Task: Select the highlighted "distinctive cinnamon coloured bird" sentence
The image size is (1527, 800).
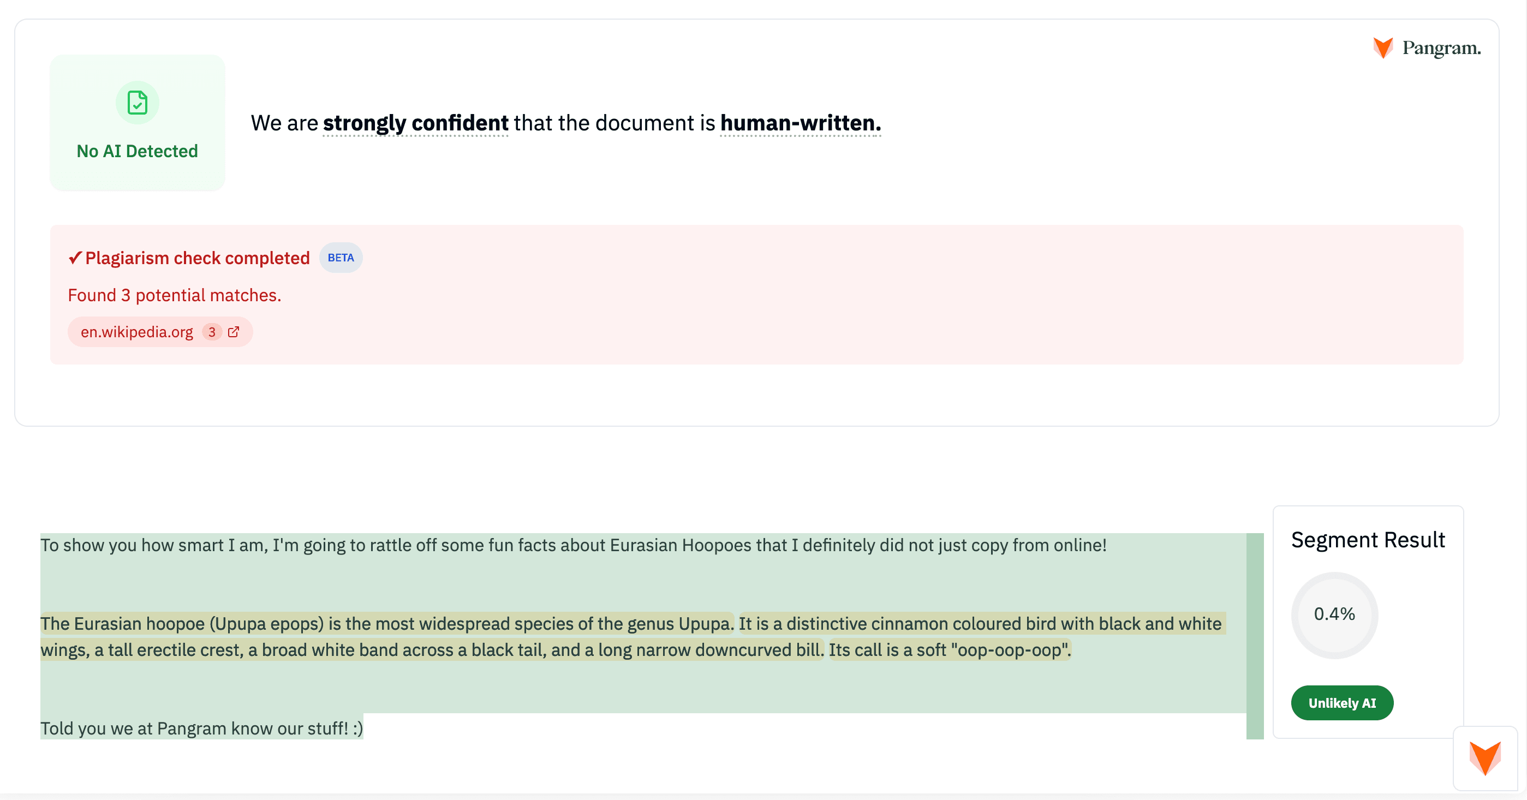Action: click(x=979, y=623)
